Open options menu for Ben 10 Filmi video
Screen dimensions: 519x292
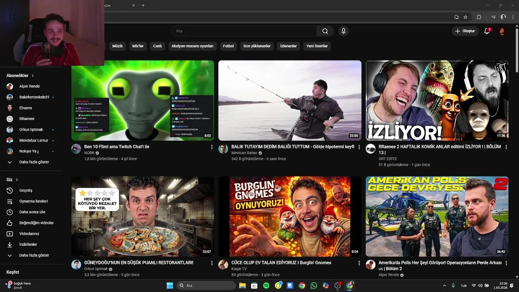tap(212, 147)
